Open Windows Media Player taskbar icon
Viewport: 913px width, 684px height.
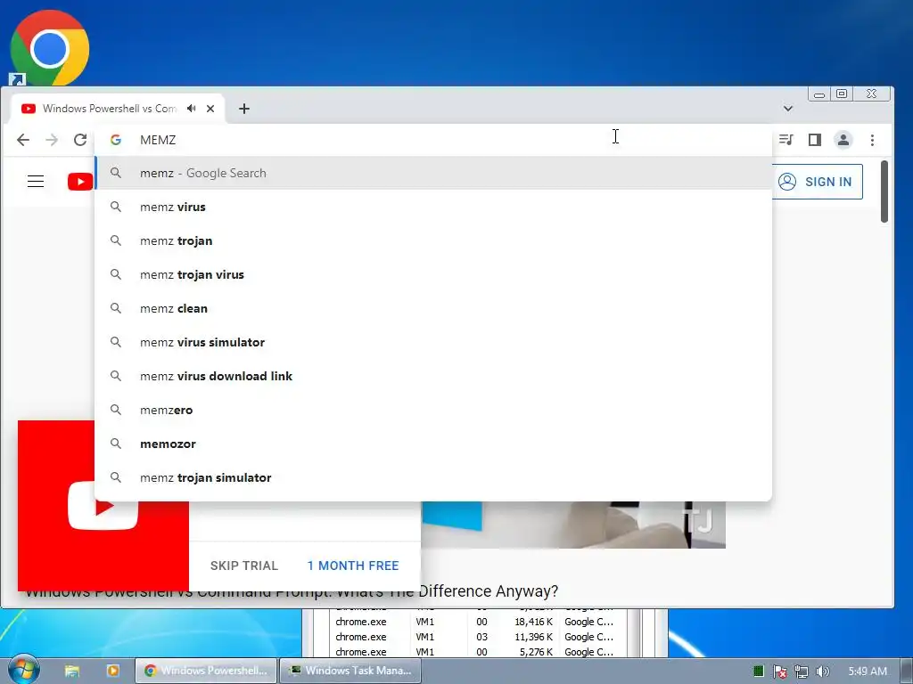point(113,671)
